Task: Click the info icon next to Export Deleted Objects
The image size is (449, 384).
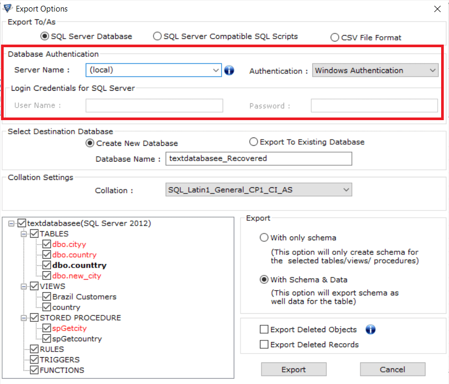Action: click(x=370, y=329)
